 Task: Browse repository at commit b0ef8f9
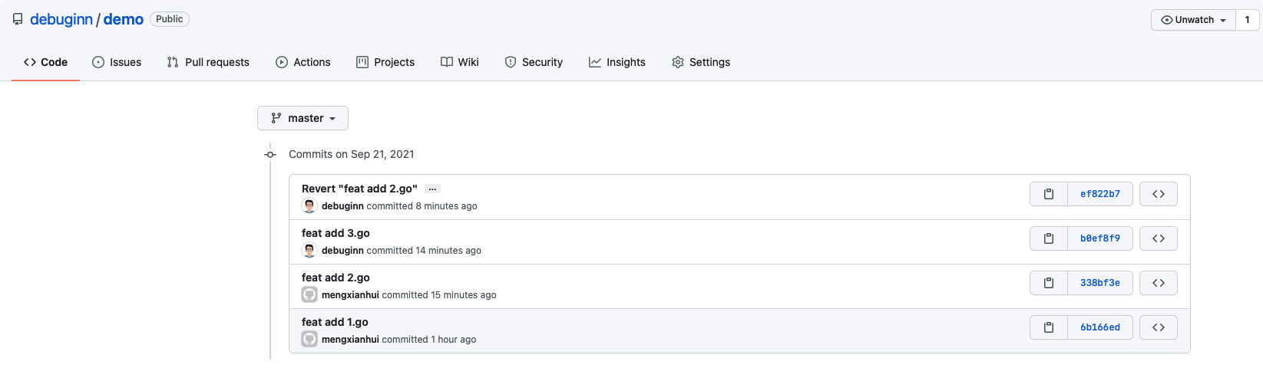tap(1158, 238)
